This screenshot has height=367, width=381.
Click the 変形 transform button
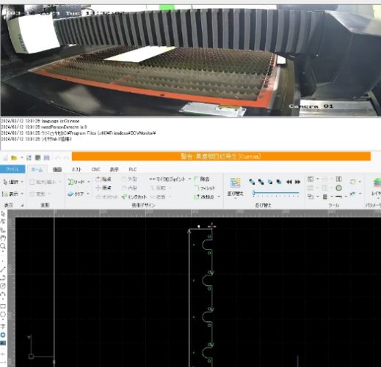[40, 194]
